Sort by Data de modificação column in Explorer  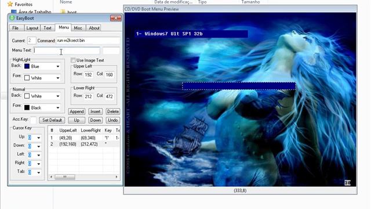(173, 2)
